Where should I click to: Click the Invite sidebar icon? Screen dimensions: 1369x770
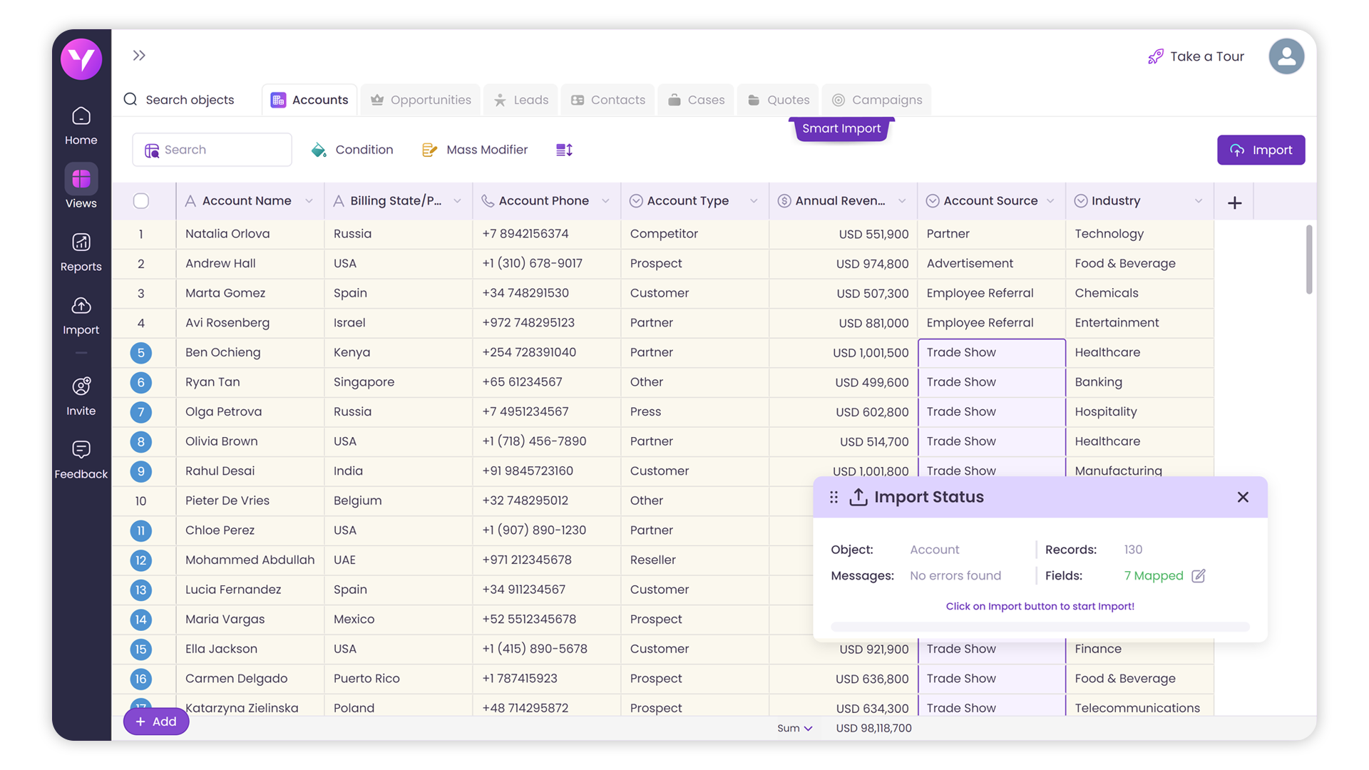81,396
